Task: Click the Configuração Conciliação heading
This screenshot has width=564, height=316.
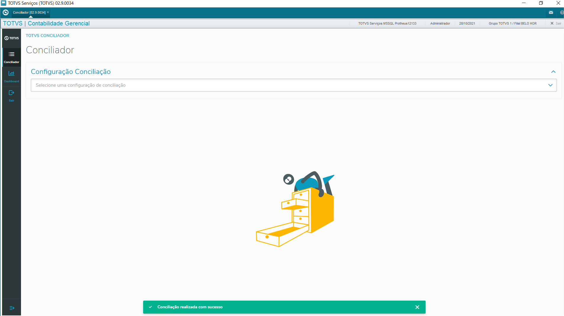Action: [x=71, y=72]
